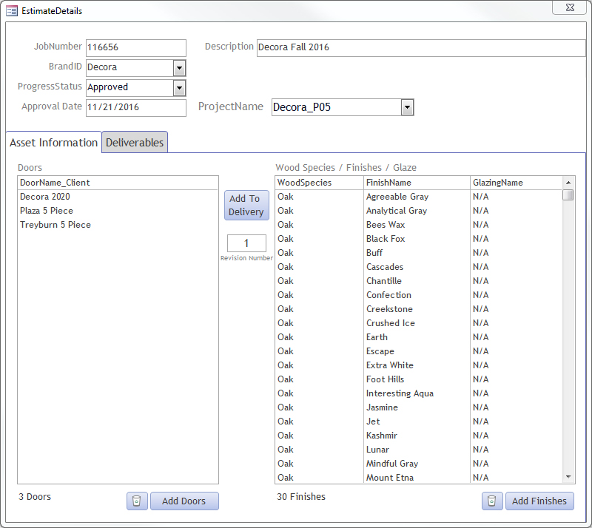
Task: Click the Decora value in BrandID box
Action: coord(102,67)
